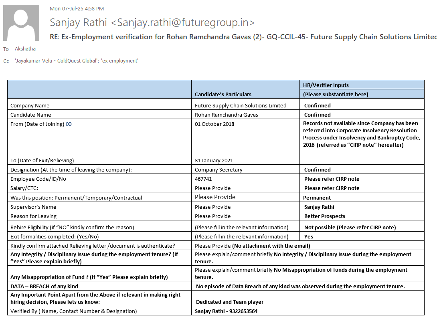The height and width of the screenshot is (323, 437).
Task: Click 'Rehire Eligibility' row label
Action: [x=72, y=227]
